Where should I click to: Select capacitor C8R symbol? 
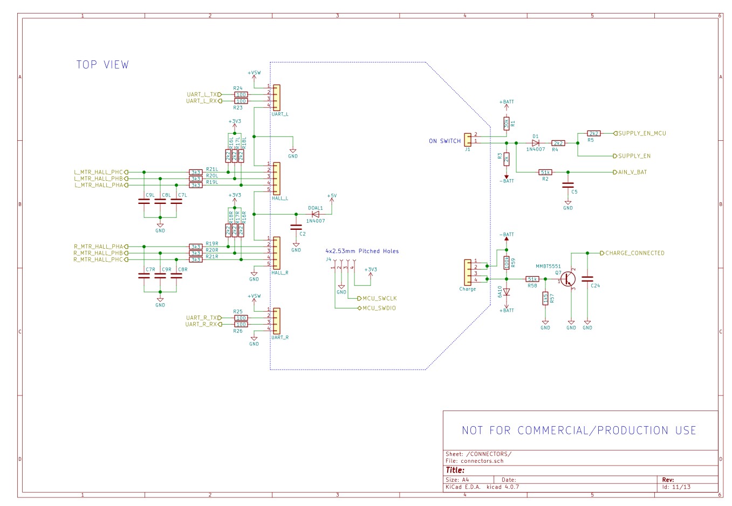(176, 276)
